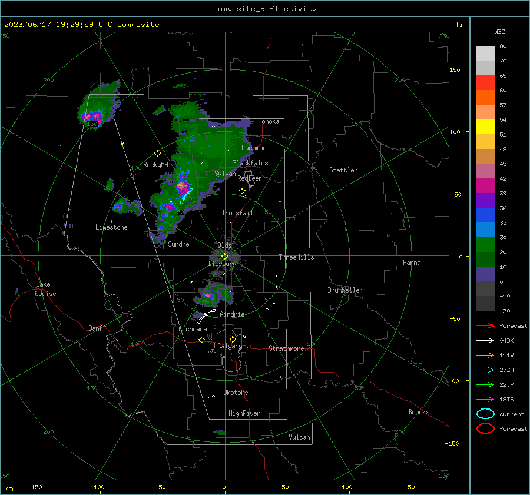530x495 pixels.
Task: Click the Composite_Reflectivity title
Action: point(265,9)
